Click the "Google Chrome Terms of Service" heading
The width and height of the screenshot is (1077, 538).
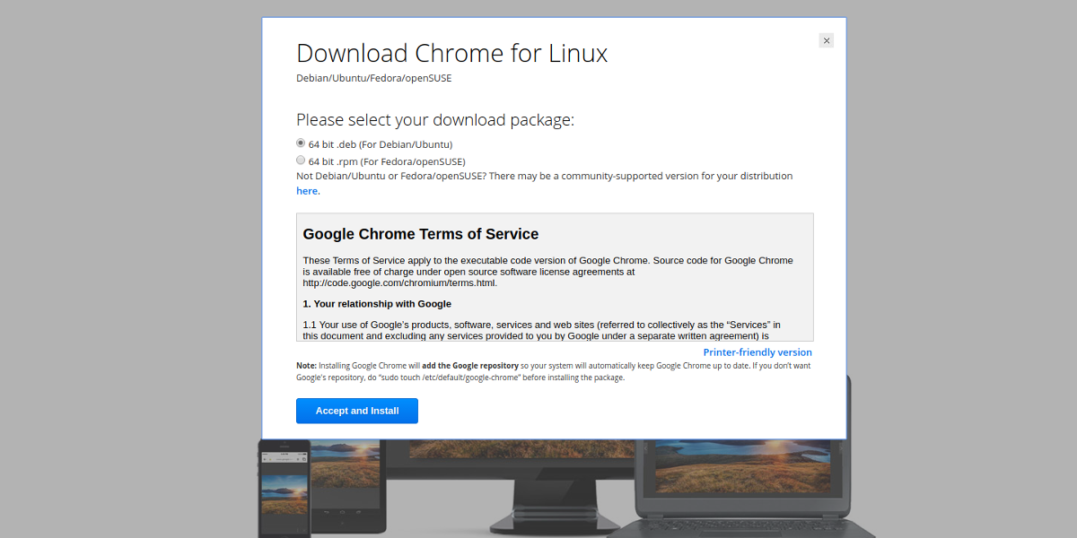(421, 234)
